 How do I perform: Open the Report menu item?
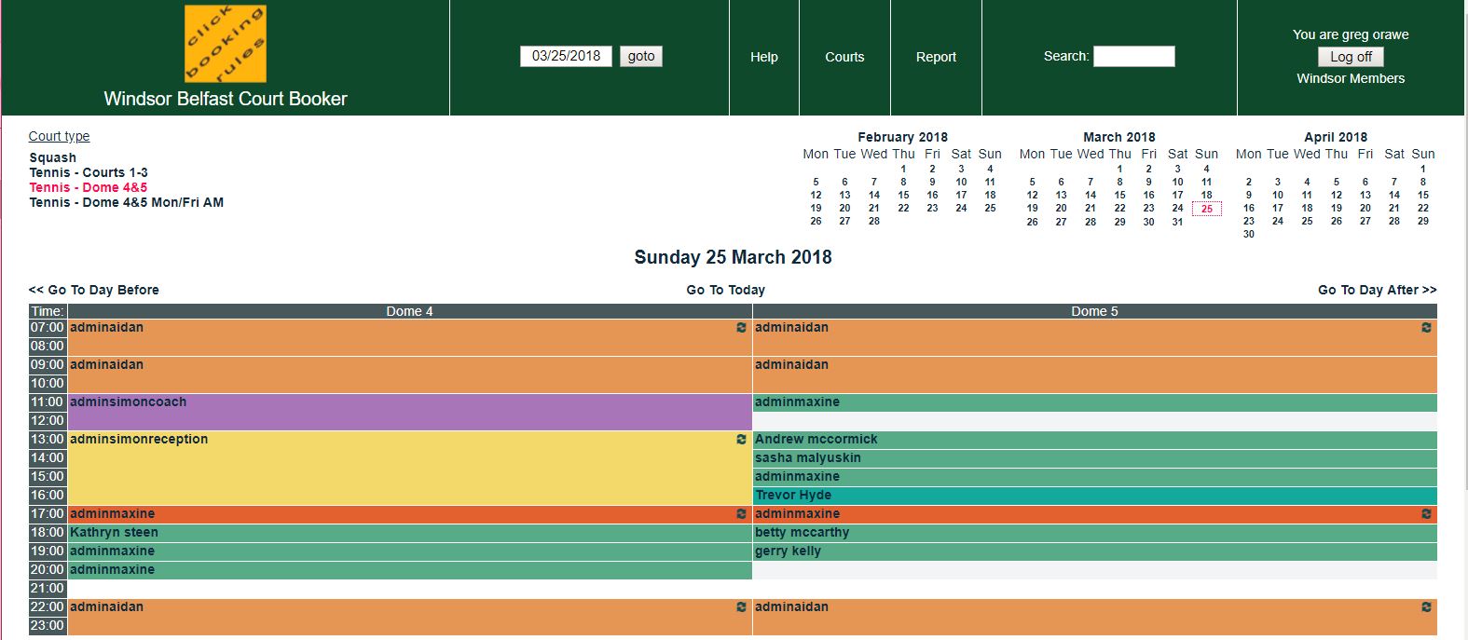(936, 57)
